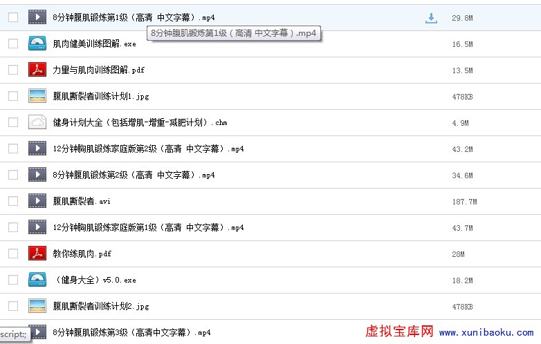Mark the checkbox for 腹肌撕裂者.avi
The width and height of the screenshot is (541, 344).
13,201
